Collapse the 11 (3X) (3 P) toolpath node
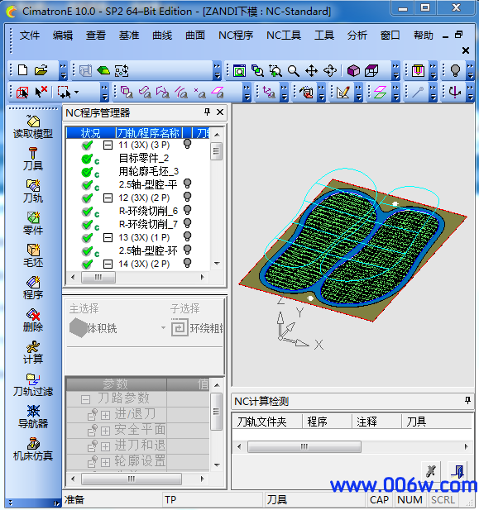The height and width of the screenshot is (510, 479). [108, 145]
